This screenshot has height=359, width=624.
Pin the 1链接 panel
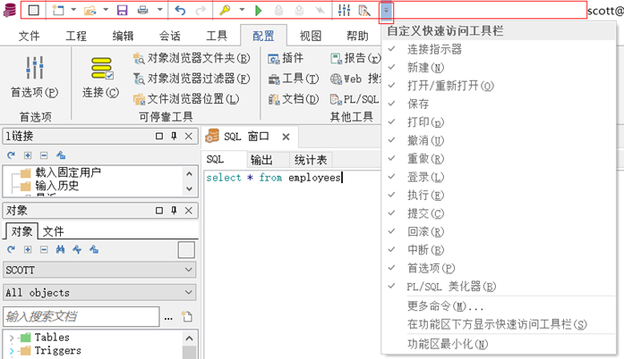(174, 137)
